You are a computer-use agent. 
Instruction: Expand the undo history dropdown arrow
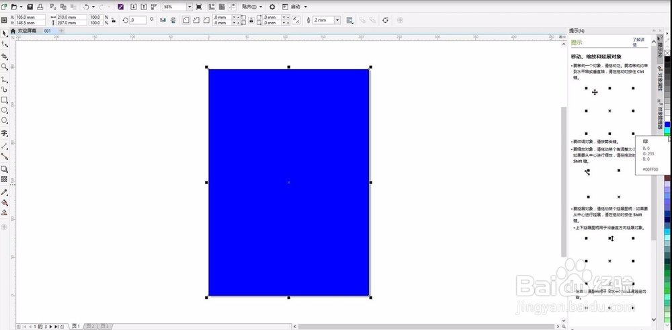(x=93, y=7)
